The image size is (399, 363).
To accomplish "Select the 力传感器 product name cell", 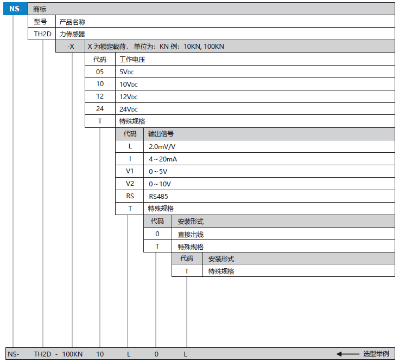I will (x=72, y=34).
